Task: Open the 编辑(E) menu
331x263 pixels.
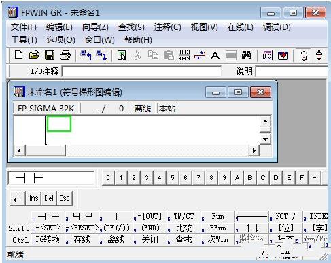Action: click(59, 27)
